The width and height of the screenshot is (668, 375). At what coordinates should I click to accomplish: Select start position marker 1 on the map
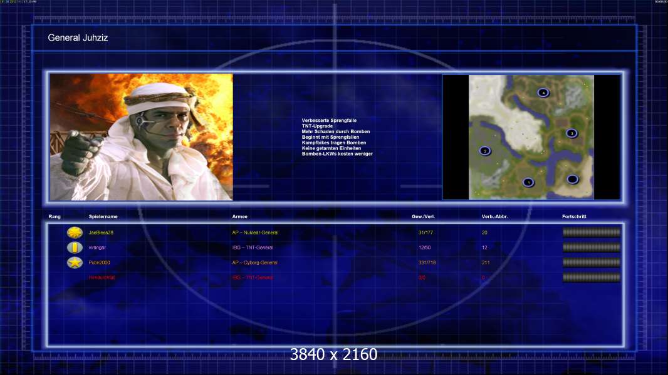528,182
